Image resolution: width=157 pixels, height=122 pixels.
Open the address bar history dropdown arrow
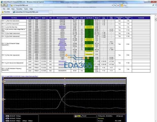(x=112, y=5)
